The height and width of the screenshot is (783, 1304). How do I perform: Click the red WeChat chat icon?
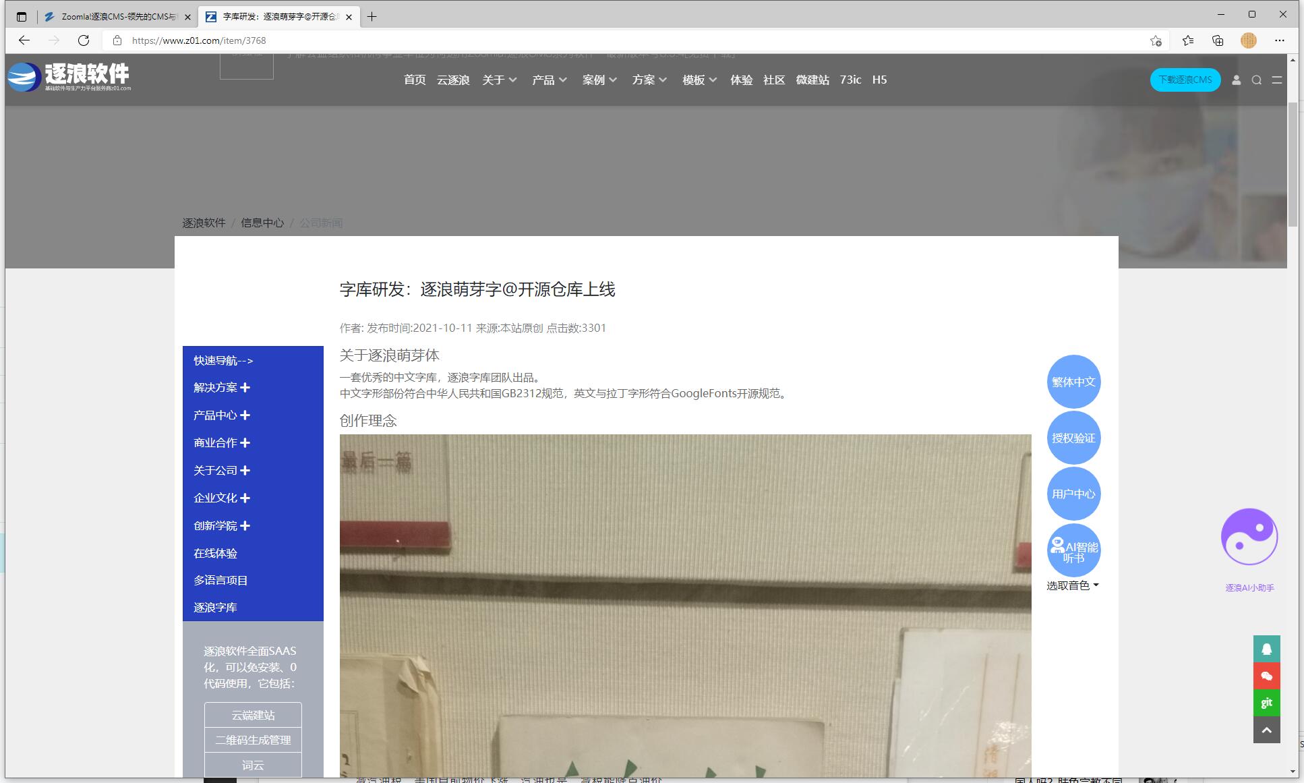pyautogui.click(x=1266, y=676)
